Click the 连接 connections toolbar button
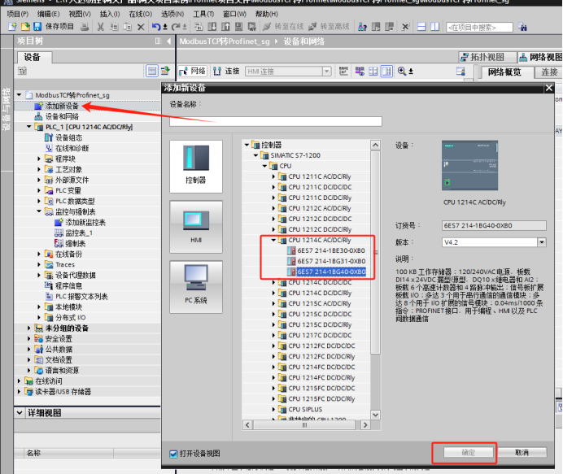The height and width of the screenshot is (474, 563). pos(226,71)
